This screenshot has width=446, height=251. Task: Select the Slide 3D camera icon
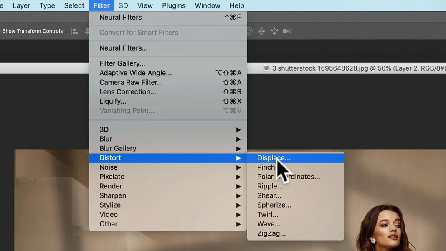coord(274,31)
